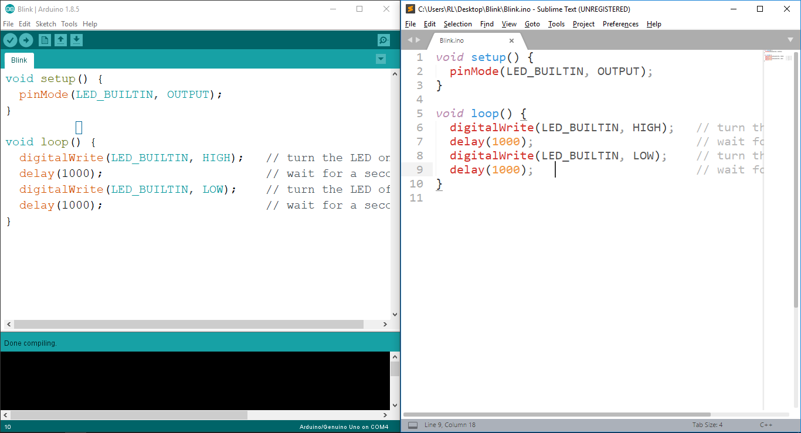The width and height of the screenshot is (801, 433).
Task: Toggle the Sublime side panel switcher icon
Action: 413,425
